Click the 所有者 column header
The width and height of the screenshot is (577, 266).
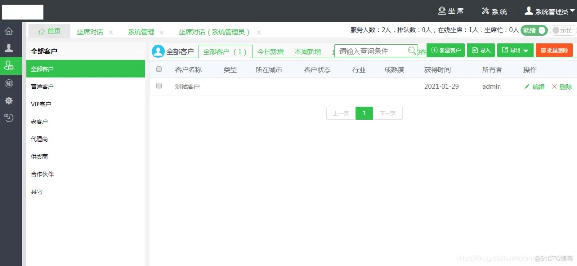coord(492,70)
